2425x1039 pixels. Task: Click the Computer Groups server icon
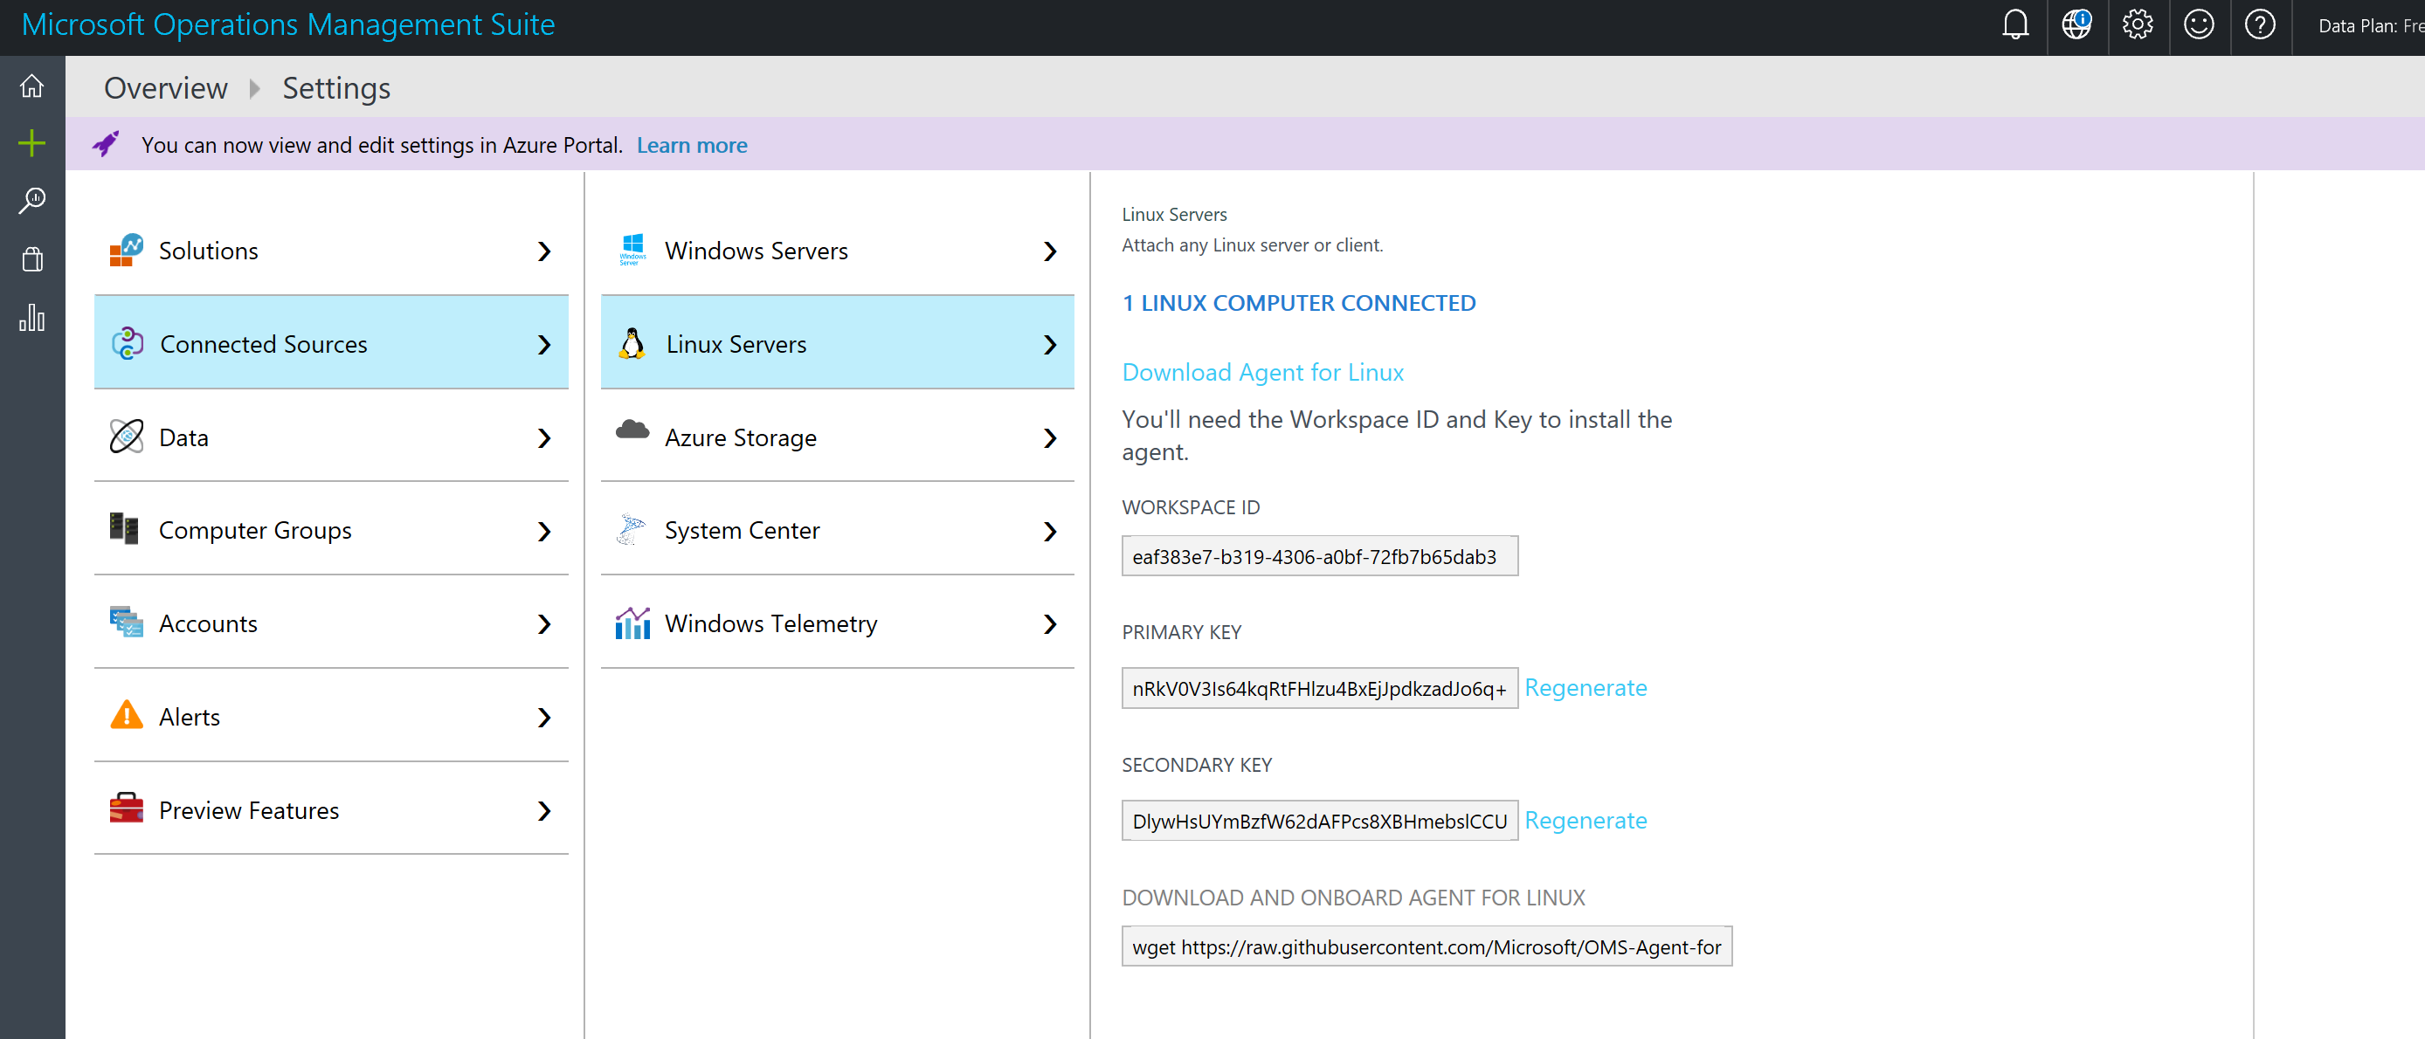coord(124,529)
